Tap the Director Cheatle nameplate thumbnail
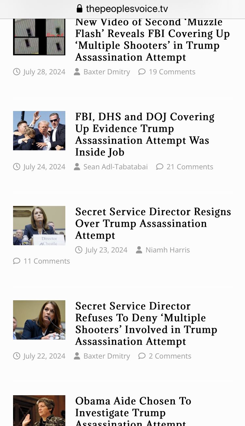This screenshot has width=245, height=426. [x=39, y=226]
